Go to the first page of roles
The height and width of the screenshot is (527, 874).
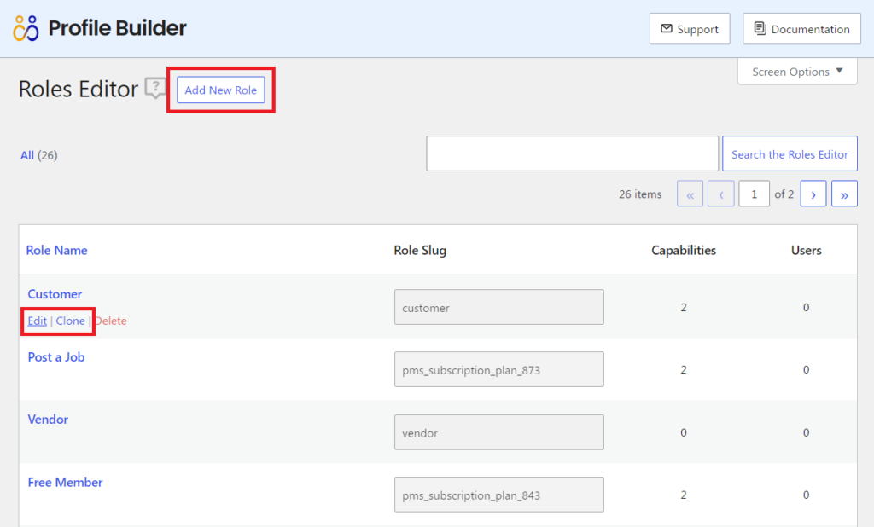pyautogui.click(x=690, y=194)
